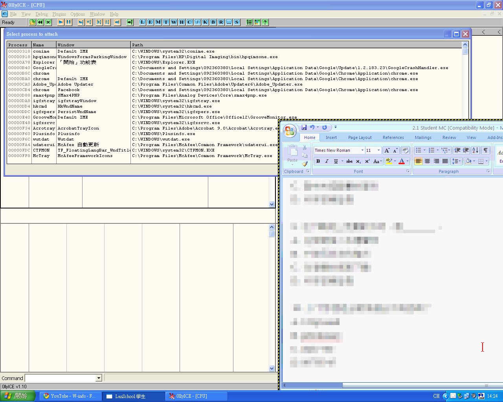Click Grow Font icon in Word
Viewport: 503px width, 402px height.
tap(387, 150)
